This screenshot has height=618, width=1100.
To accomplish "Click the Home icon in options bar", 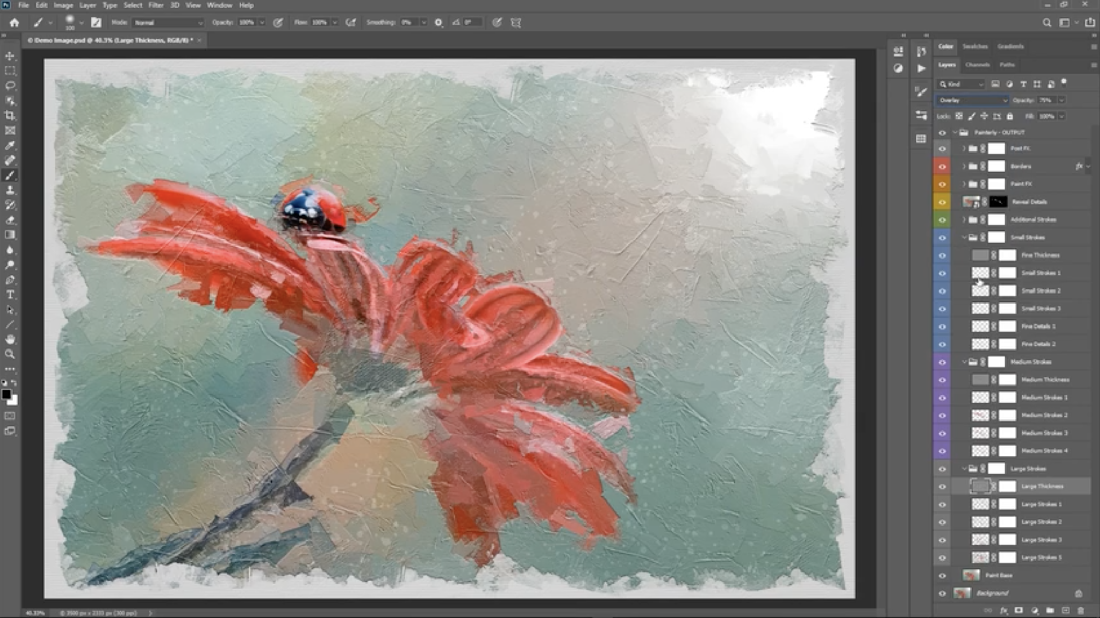I will [x=15, y=22].
